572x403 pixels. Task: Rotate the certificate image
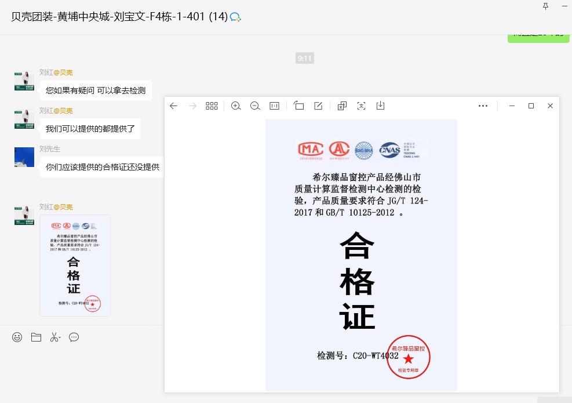(x=299, y=106)
